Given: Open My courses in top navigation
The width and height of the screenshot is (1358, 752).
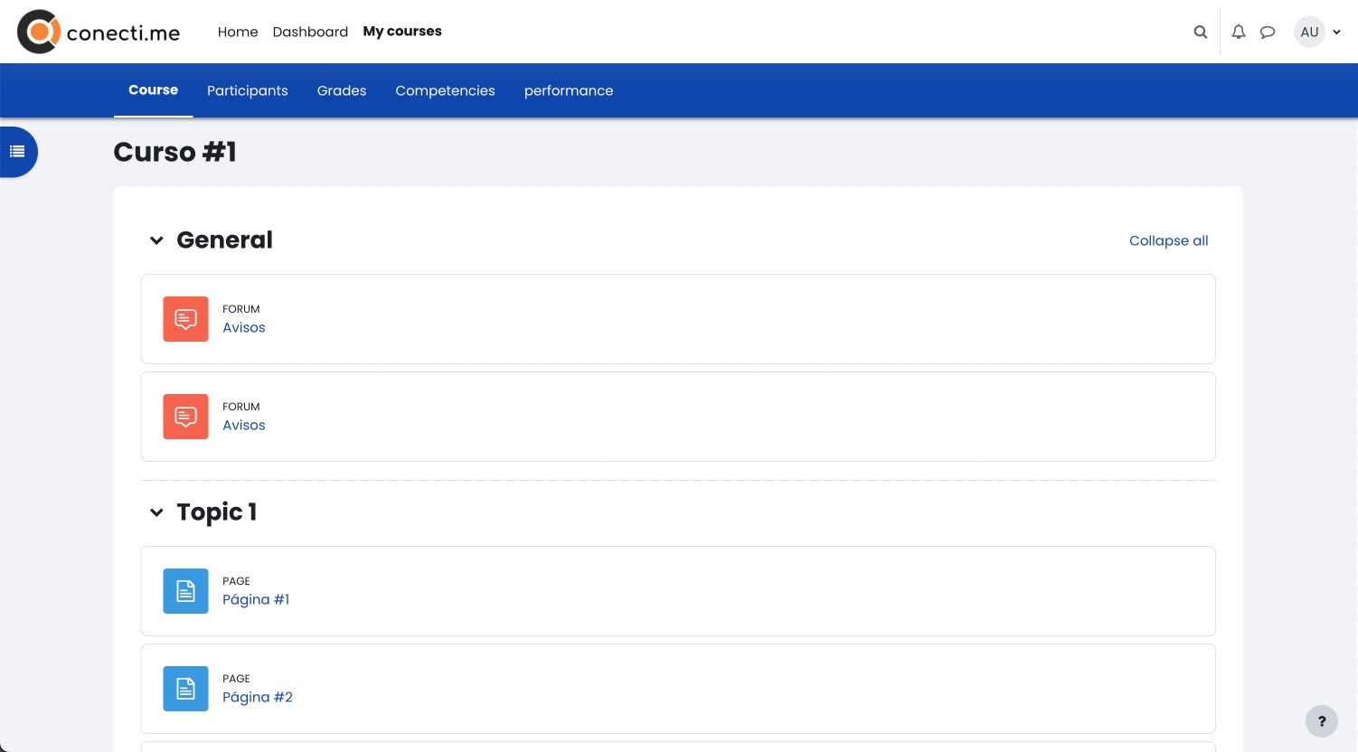Looking at the screenshot, I should 402,32.
